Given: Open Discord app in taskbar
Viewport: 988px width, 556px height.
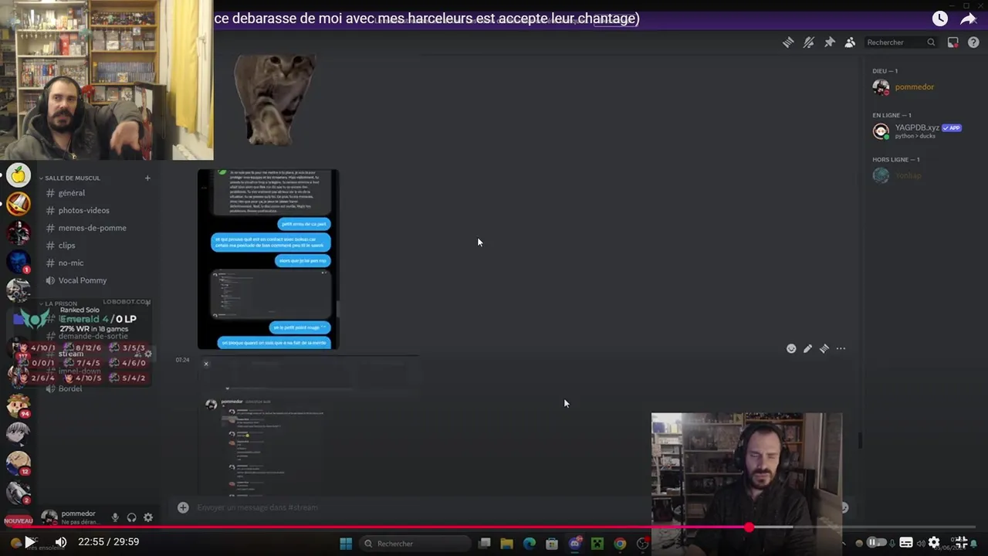Looking at the screenshot, I should [x=574, y=544].
